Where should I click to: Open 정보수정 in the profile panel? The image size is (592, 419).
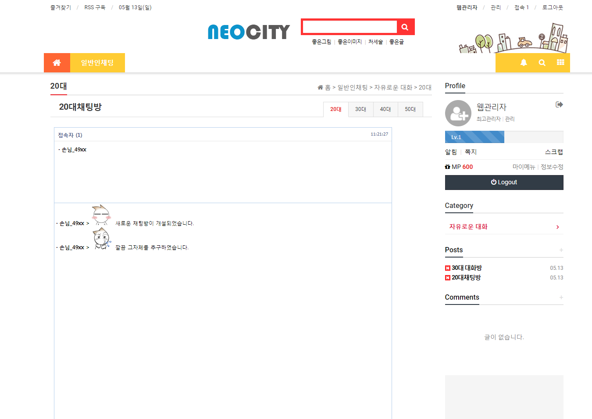pyautogui.click(x=552, y=167)
